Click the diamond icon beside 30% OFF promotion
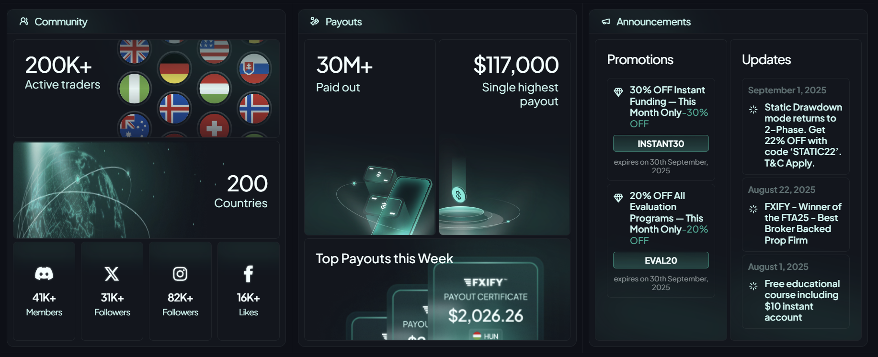The height and width of the screenshot is (357, 878). [x=618, y=91]
